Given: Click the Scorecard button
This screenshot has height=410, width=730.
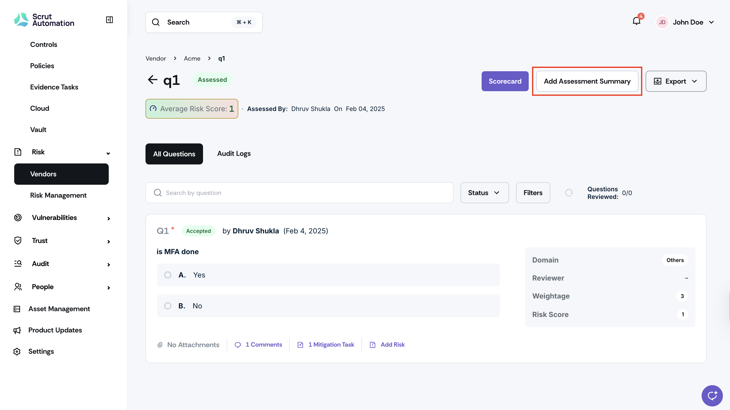Looking at the screenshot, I should coord(505,81).
